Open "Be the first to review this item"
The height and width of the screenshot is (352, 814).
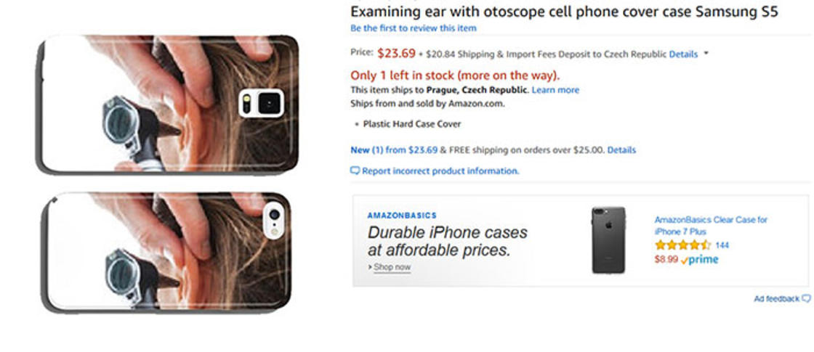pyautogui.click(x=414, y=28)
